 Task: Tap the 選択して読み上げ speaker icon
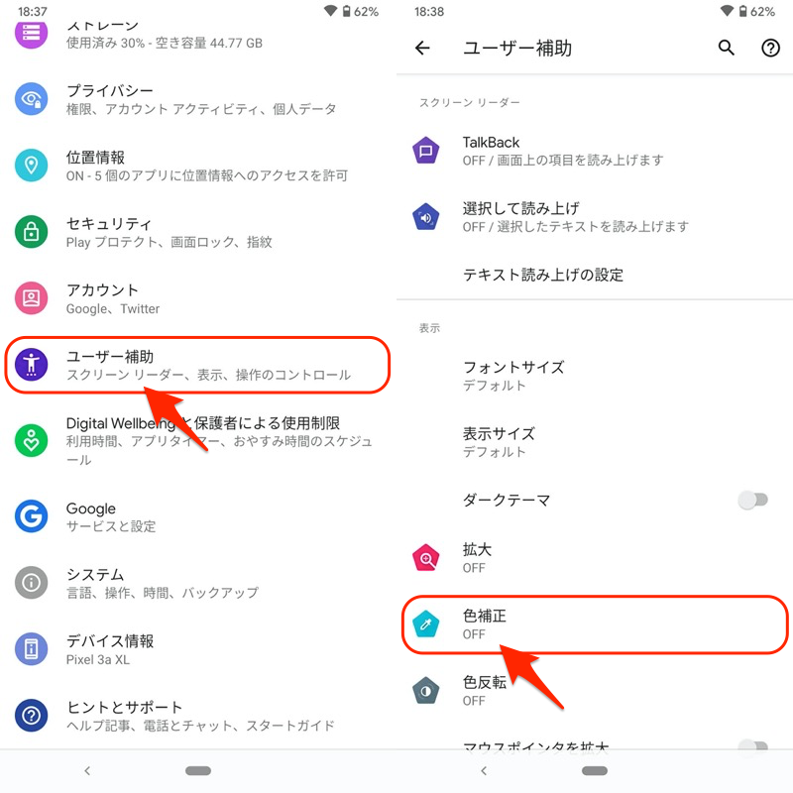point(426,217)
